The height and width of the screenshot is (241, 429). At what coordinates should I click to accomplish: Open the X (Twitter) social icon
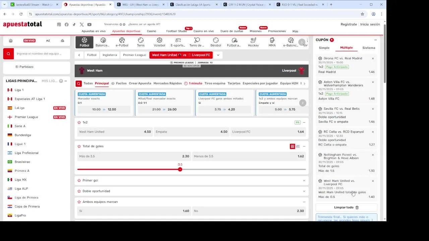click(x=82, y=24)
